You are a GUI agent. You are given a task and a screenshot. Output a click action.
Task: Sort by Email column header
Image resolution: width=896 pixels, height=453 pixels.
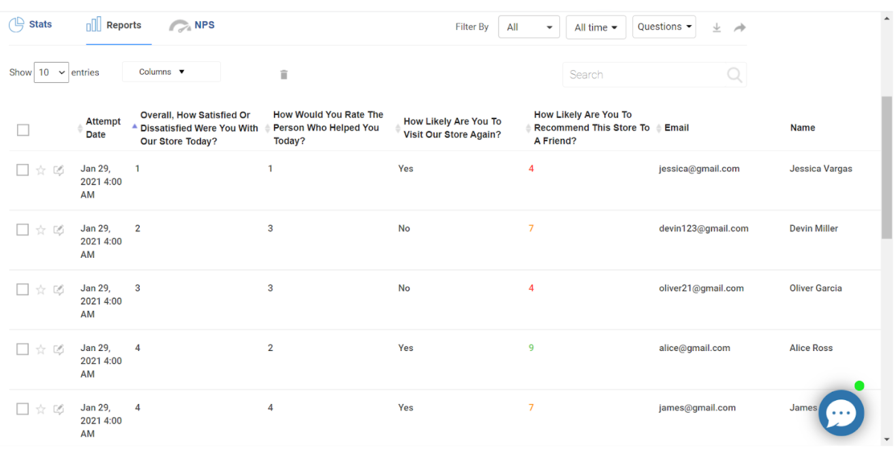(x=676, y=128)
